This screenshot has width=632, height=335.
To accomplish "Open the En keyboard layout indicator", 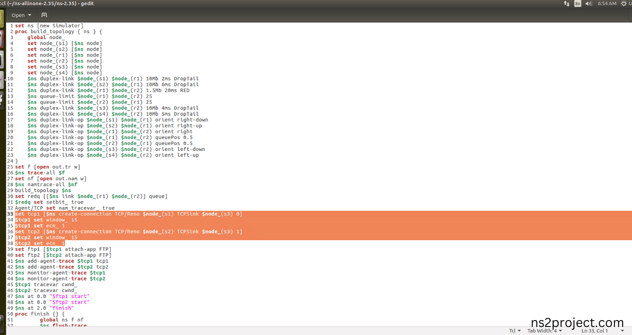I will [x=578, y=3].
